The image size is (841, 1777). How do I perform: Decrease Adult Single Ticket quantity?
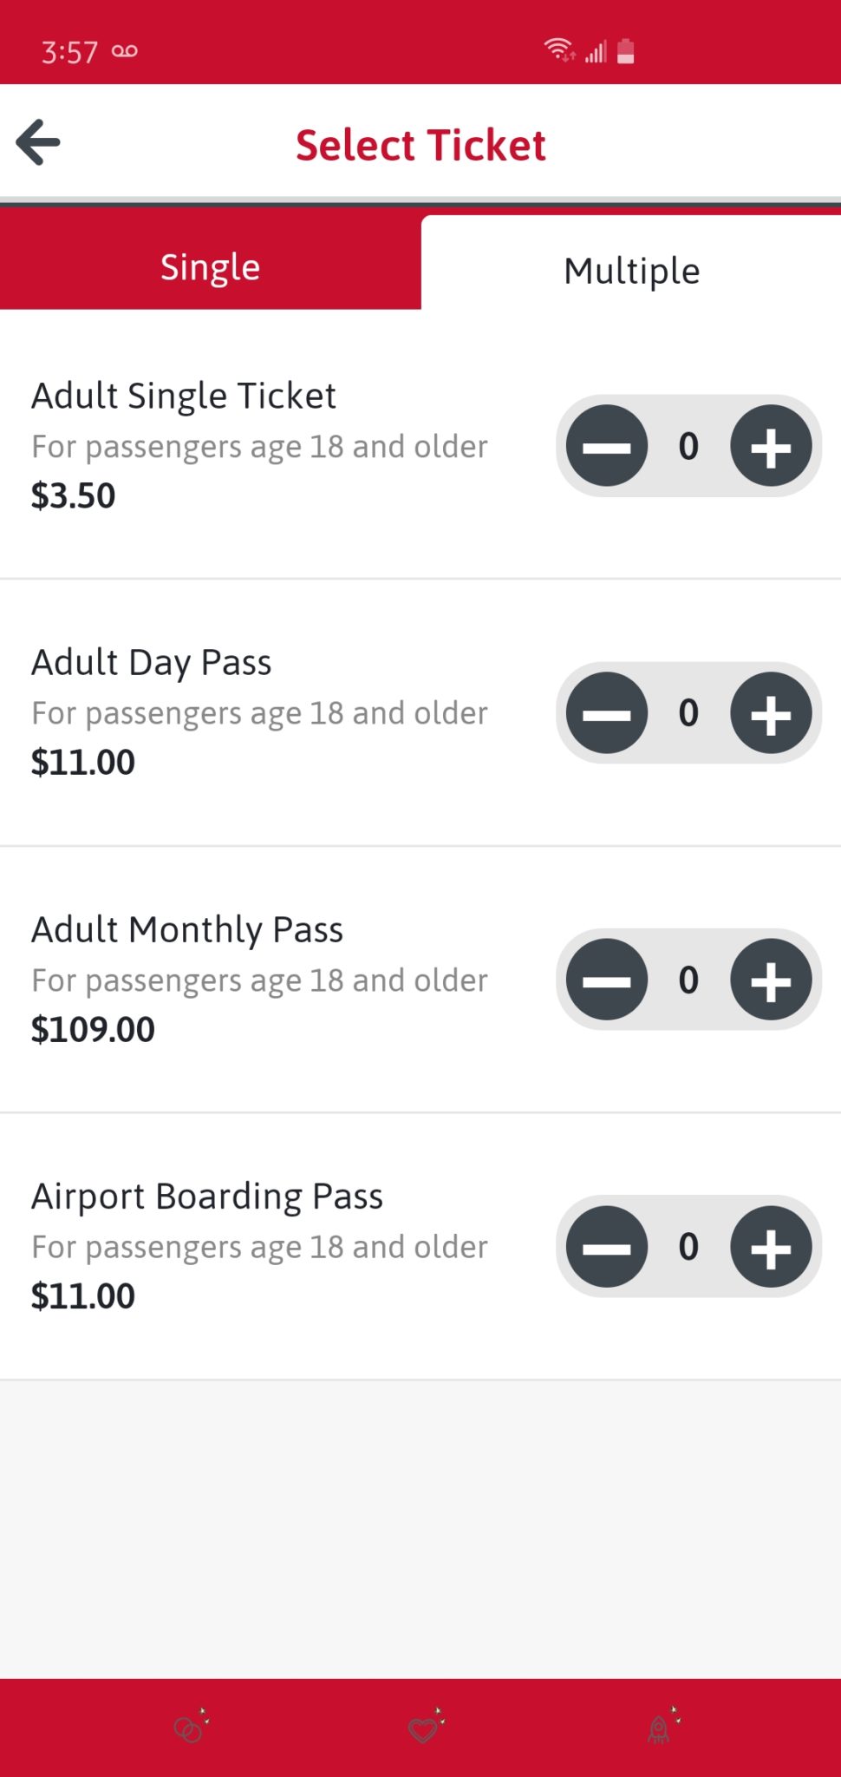(607, 446)
